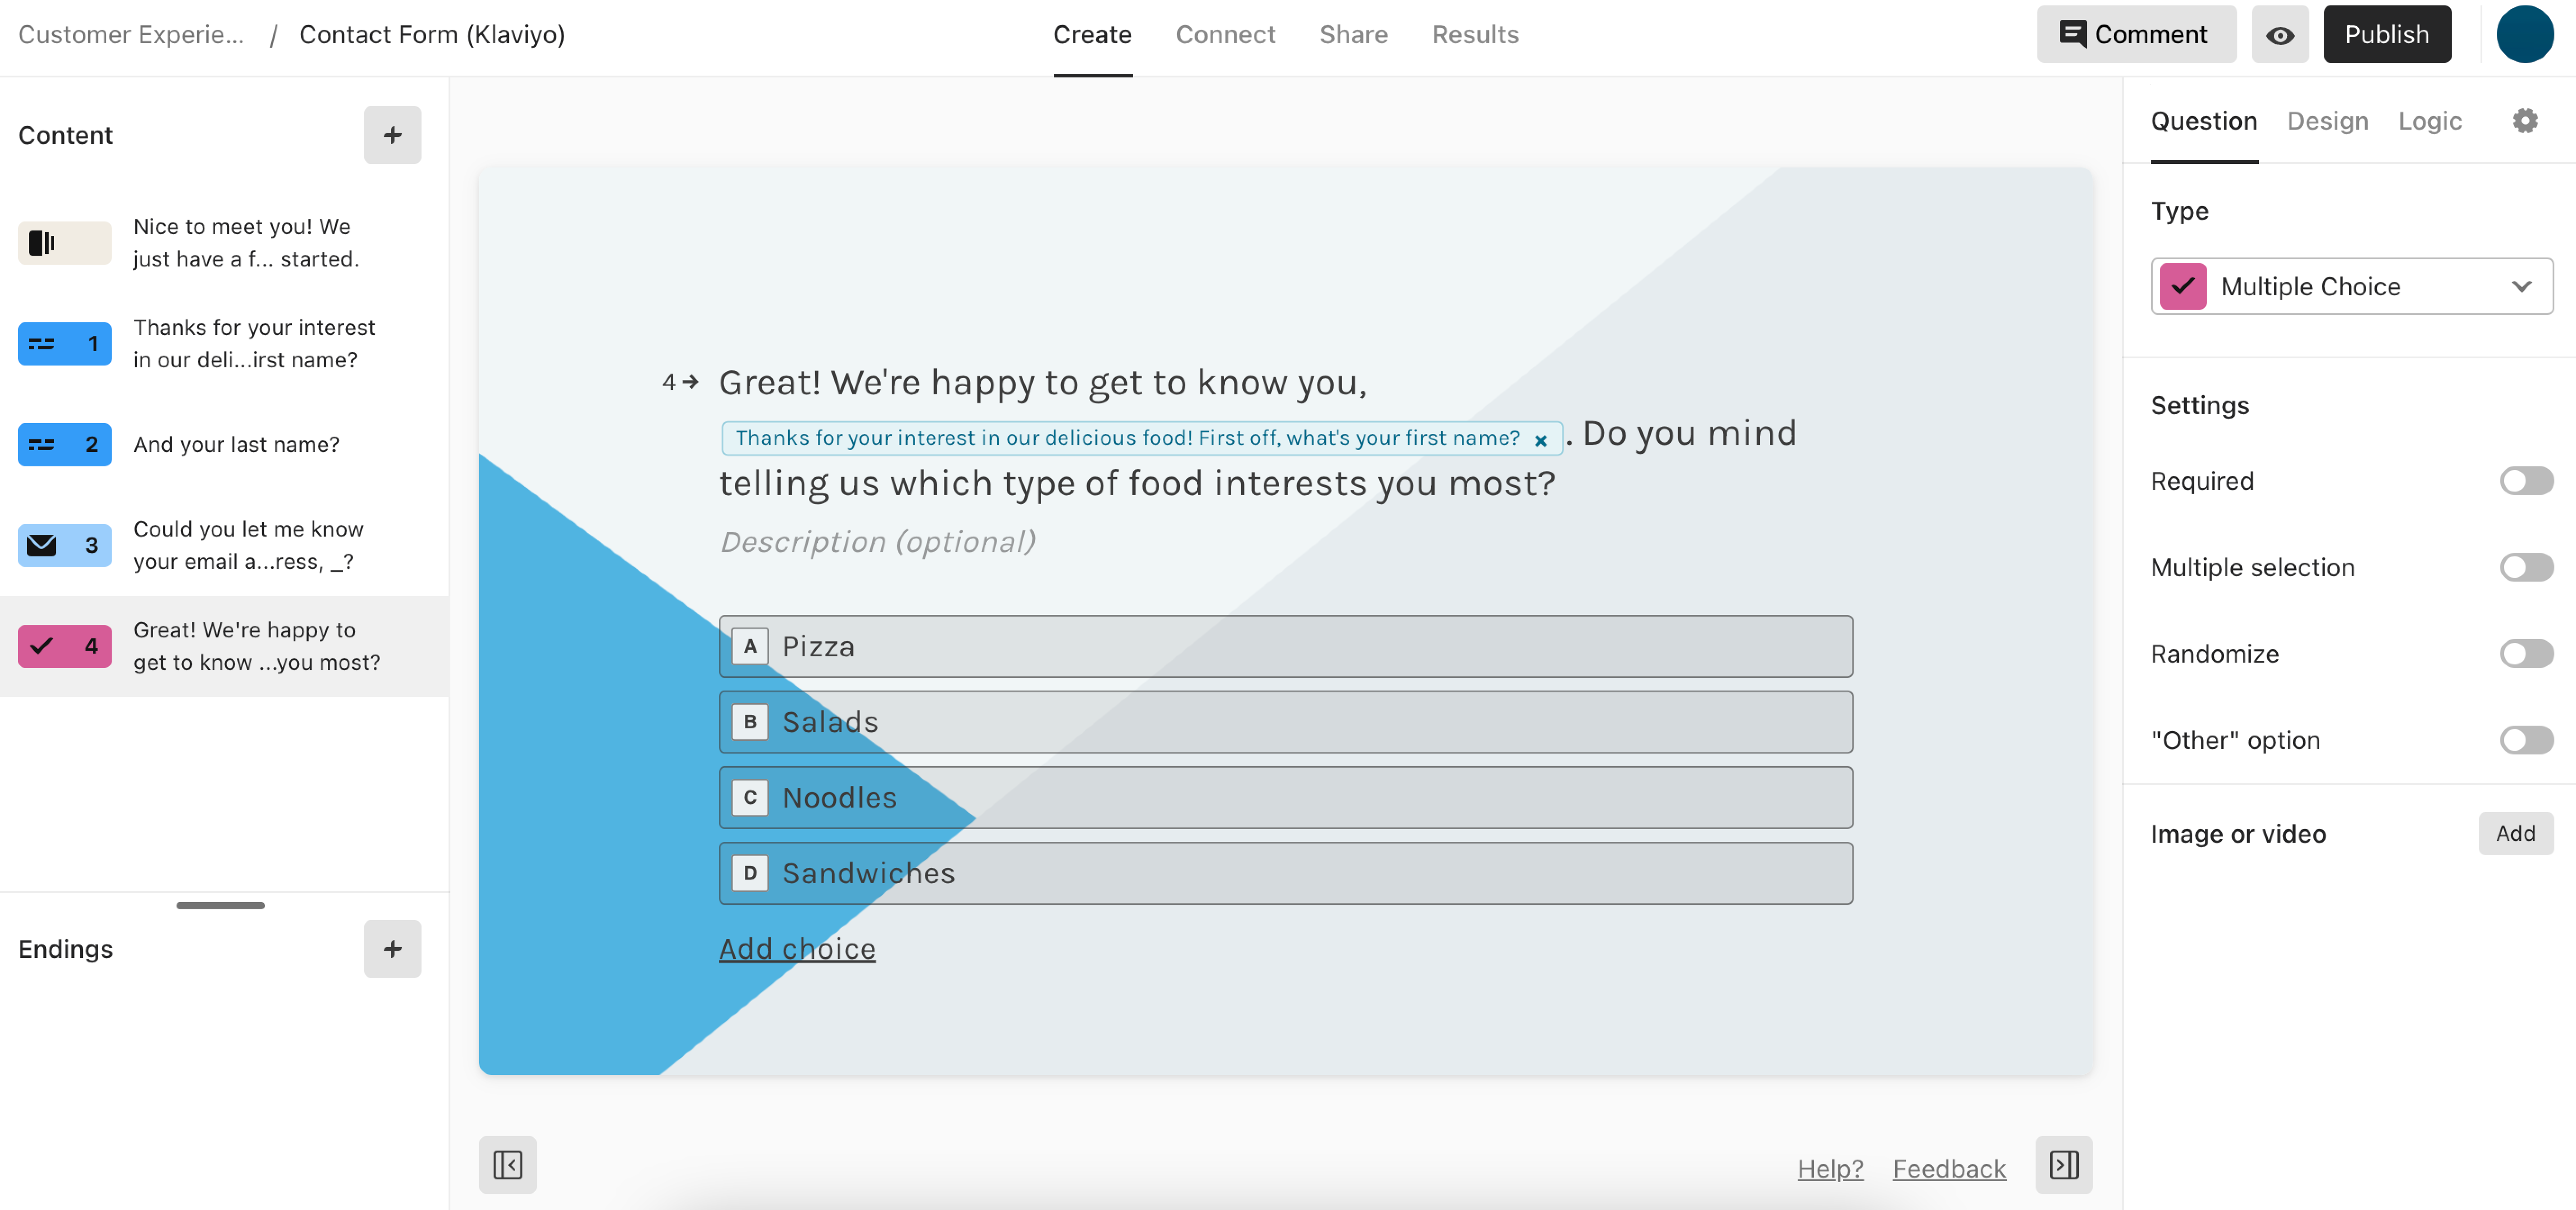Add new content with the plus button
The width and height of the screenshot is (2576, 1210).
pos(392,135)
